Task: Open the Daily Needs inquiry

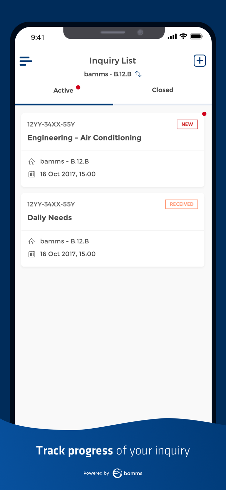Action: [50, 218]
